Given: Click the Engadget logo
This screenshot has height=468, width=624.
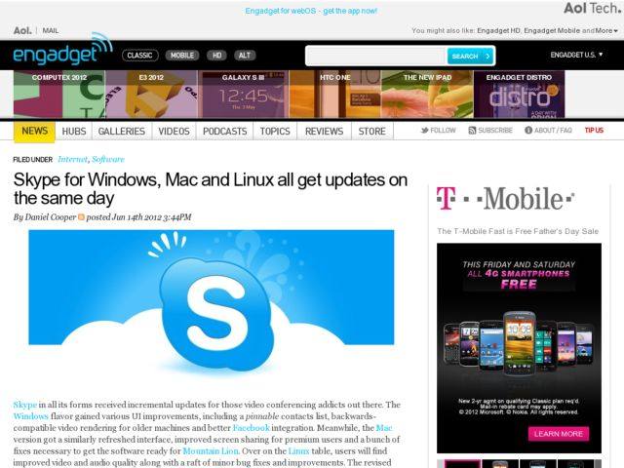Looking at the screenshot, I should 62,50.
